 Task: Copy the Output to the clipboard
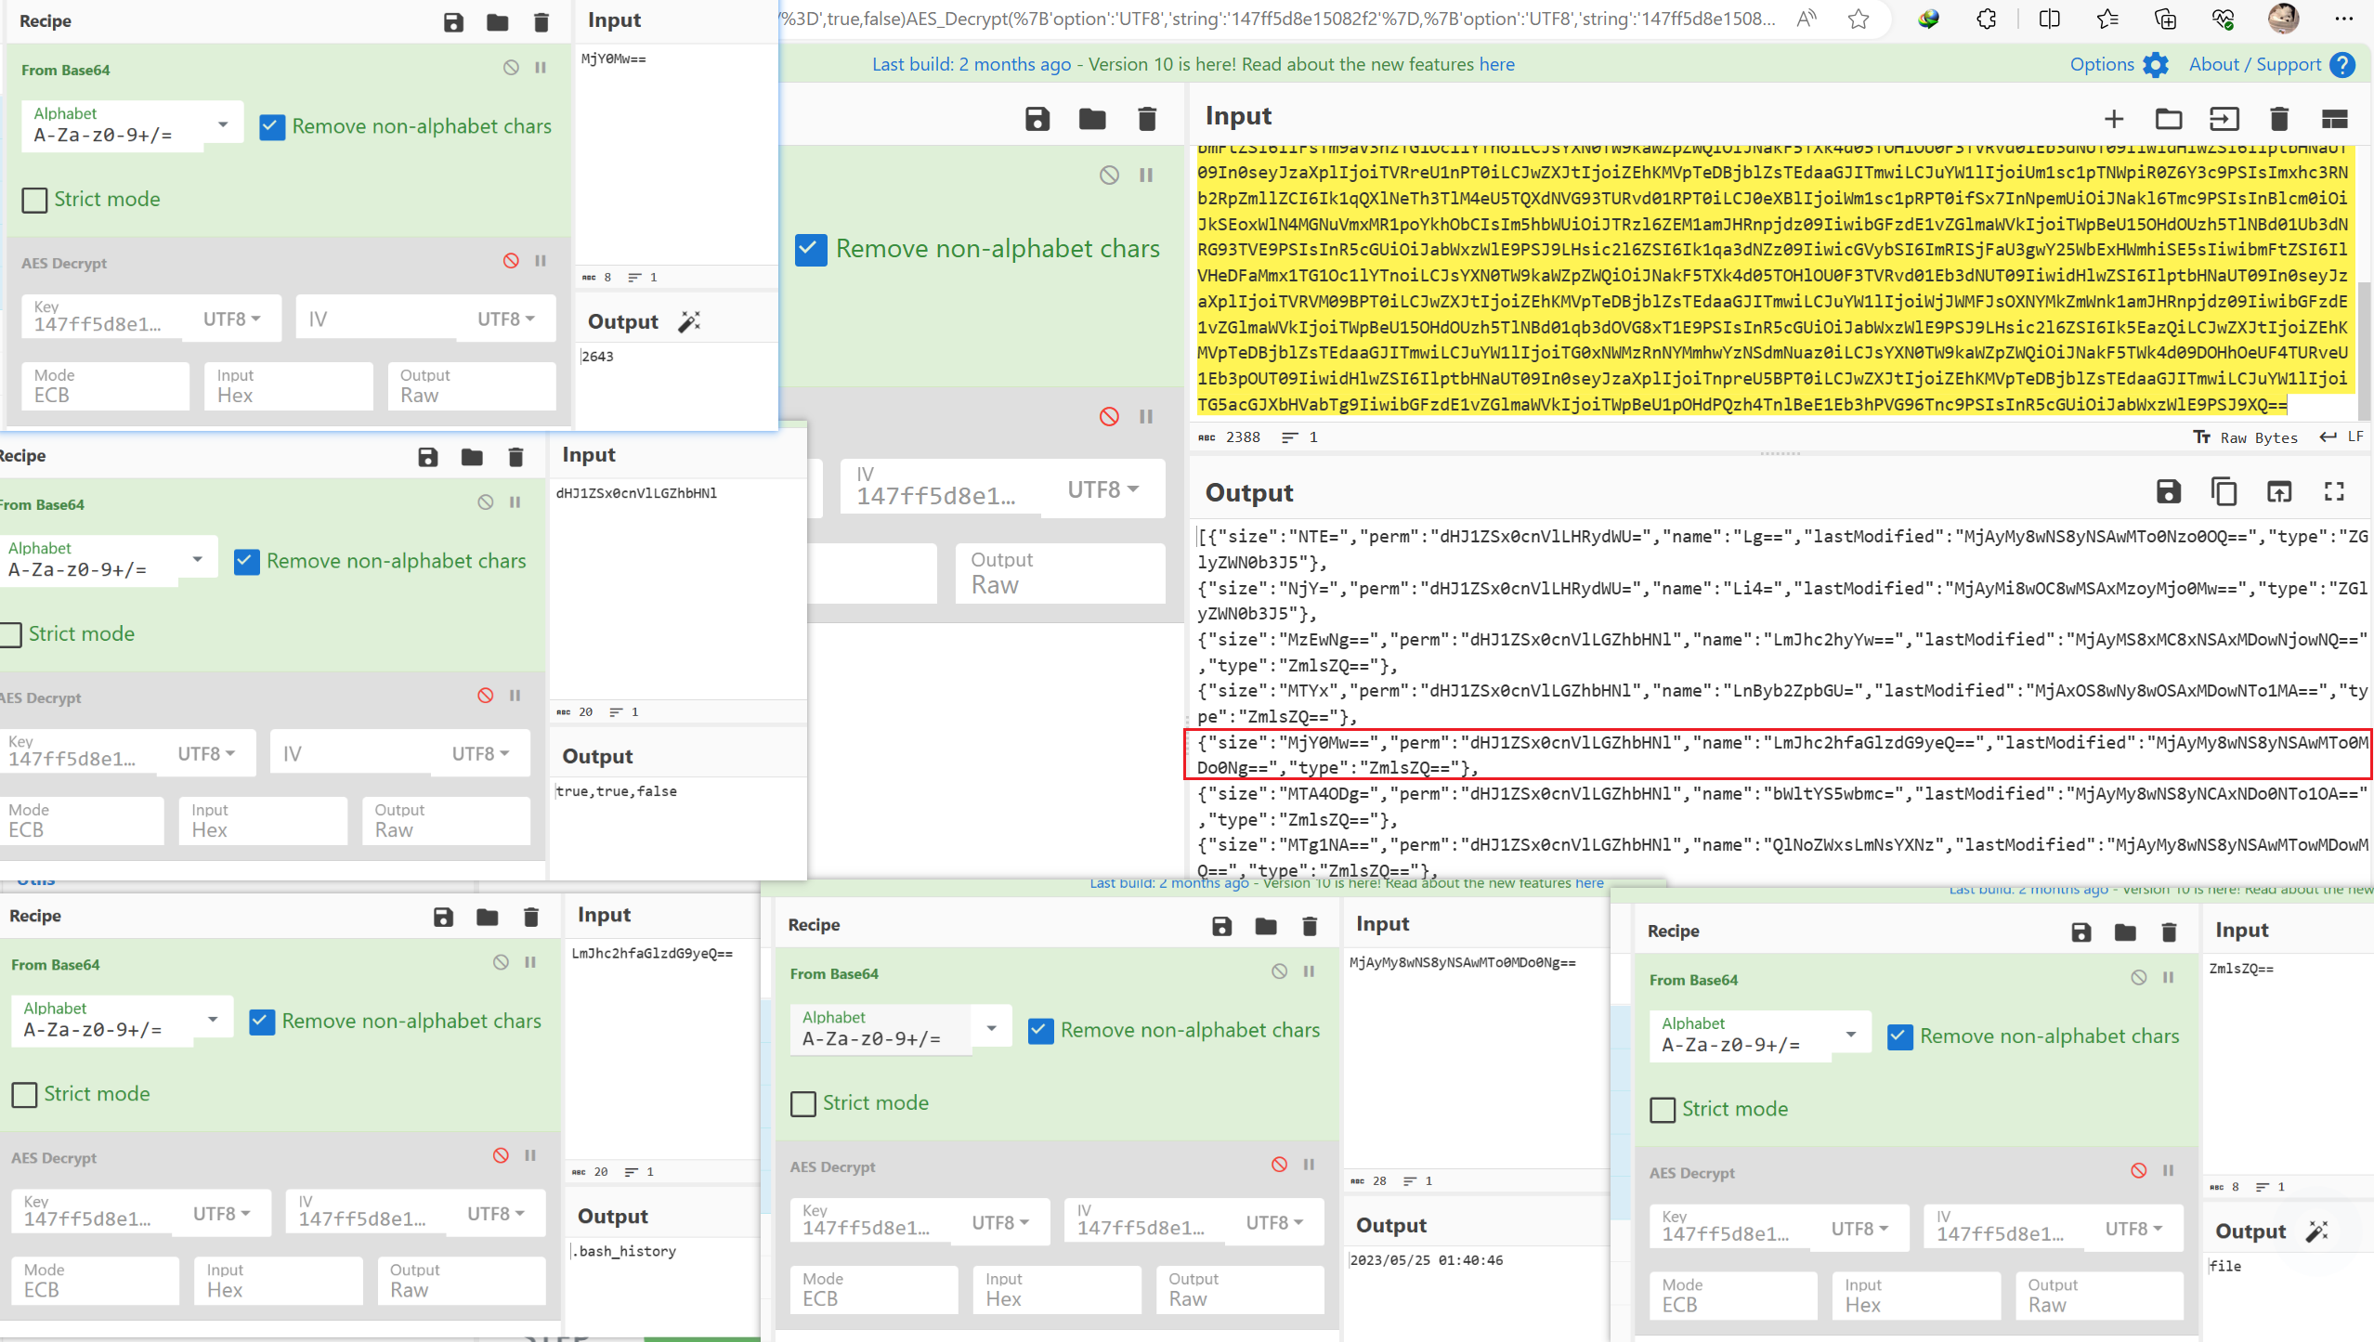tap(2224, 491)
